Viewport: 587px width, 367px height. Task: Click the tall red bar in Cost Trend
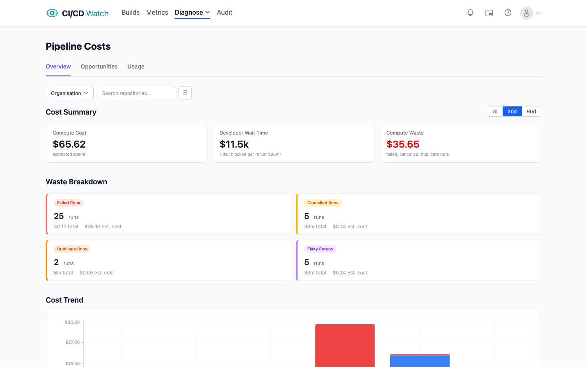point(345,345)
